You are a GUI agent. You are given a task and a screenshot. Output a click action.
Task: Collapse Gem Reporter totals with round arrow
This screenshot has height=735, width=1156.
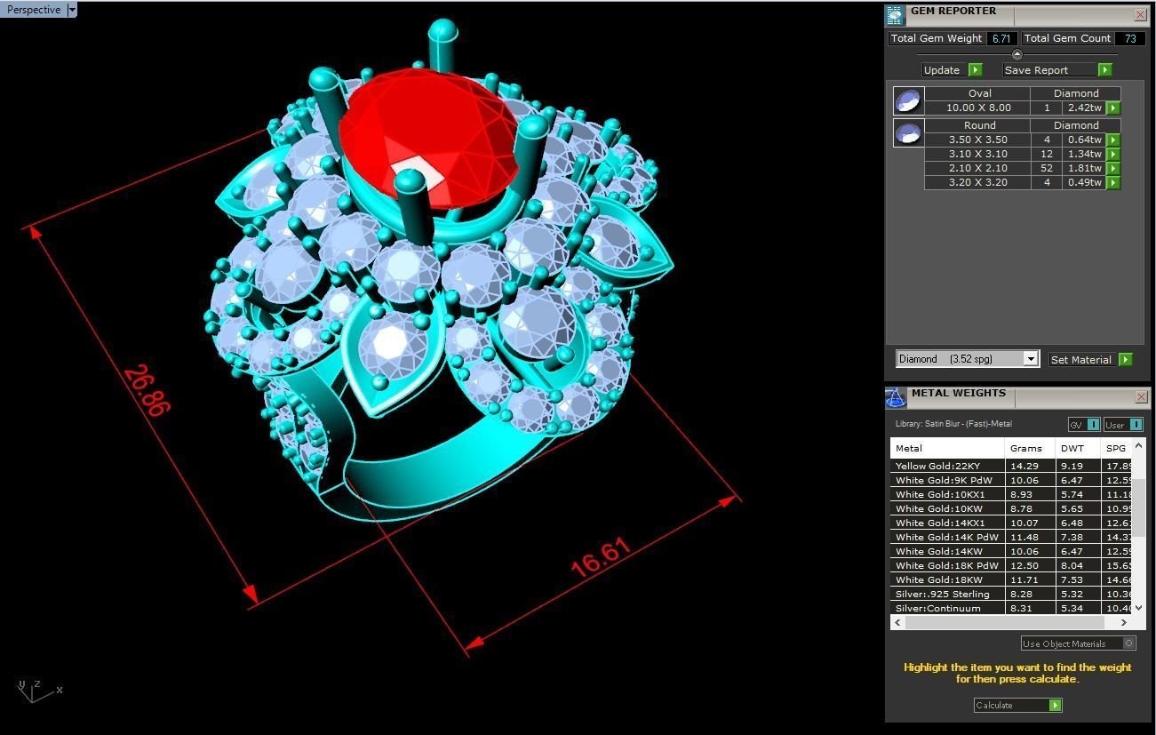[x=1017, y=54]
